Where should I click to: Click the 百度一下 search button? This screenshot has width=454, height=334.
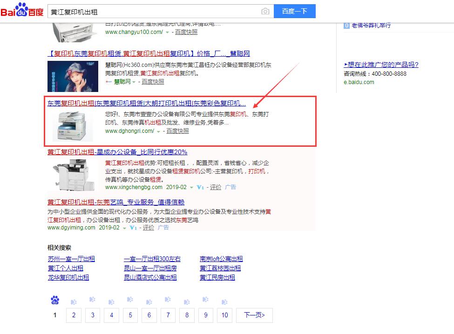295,11
